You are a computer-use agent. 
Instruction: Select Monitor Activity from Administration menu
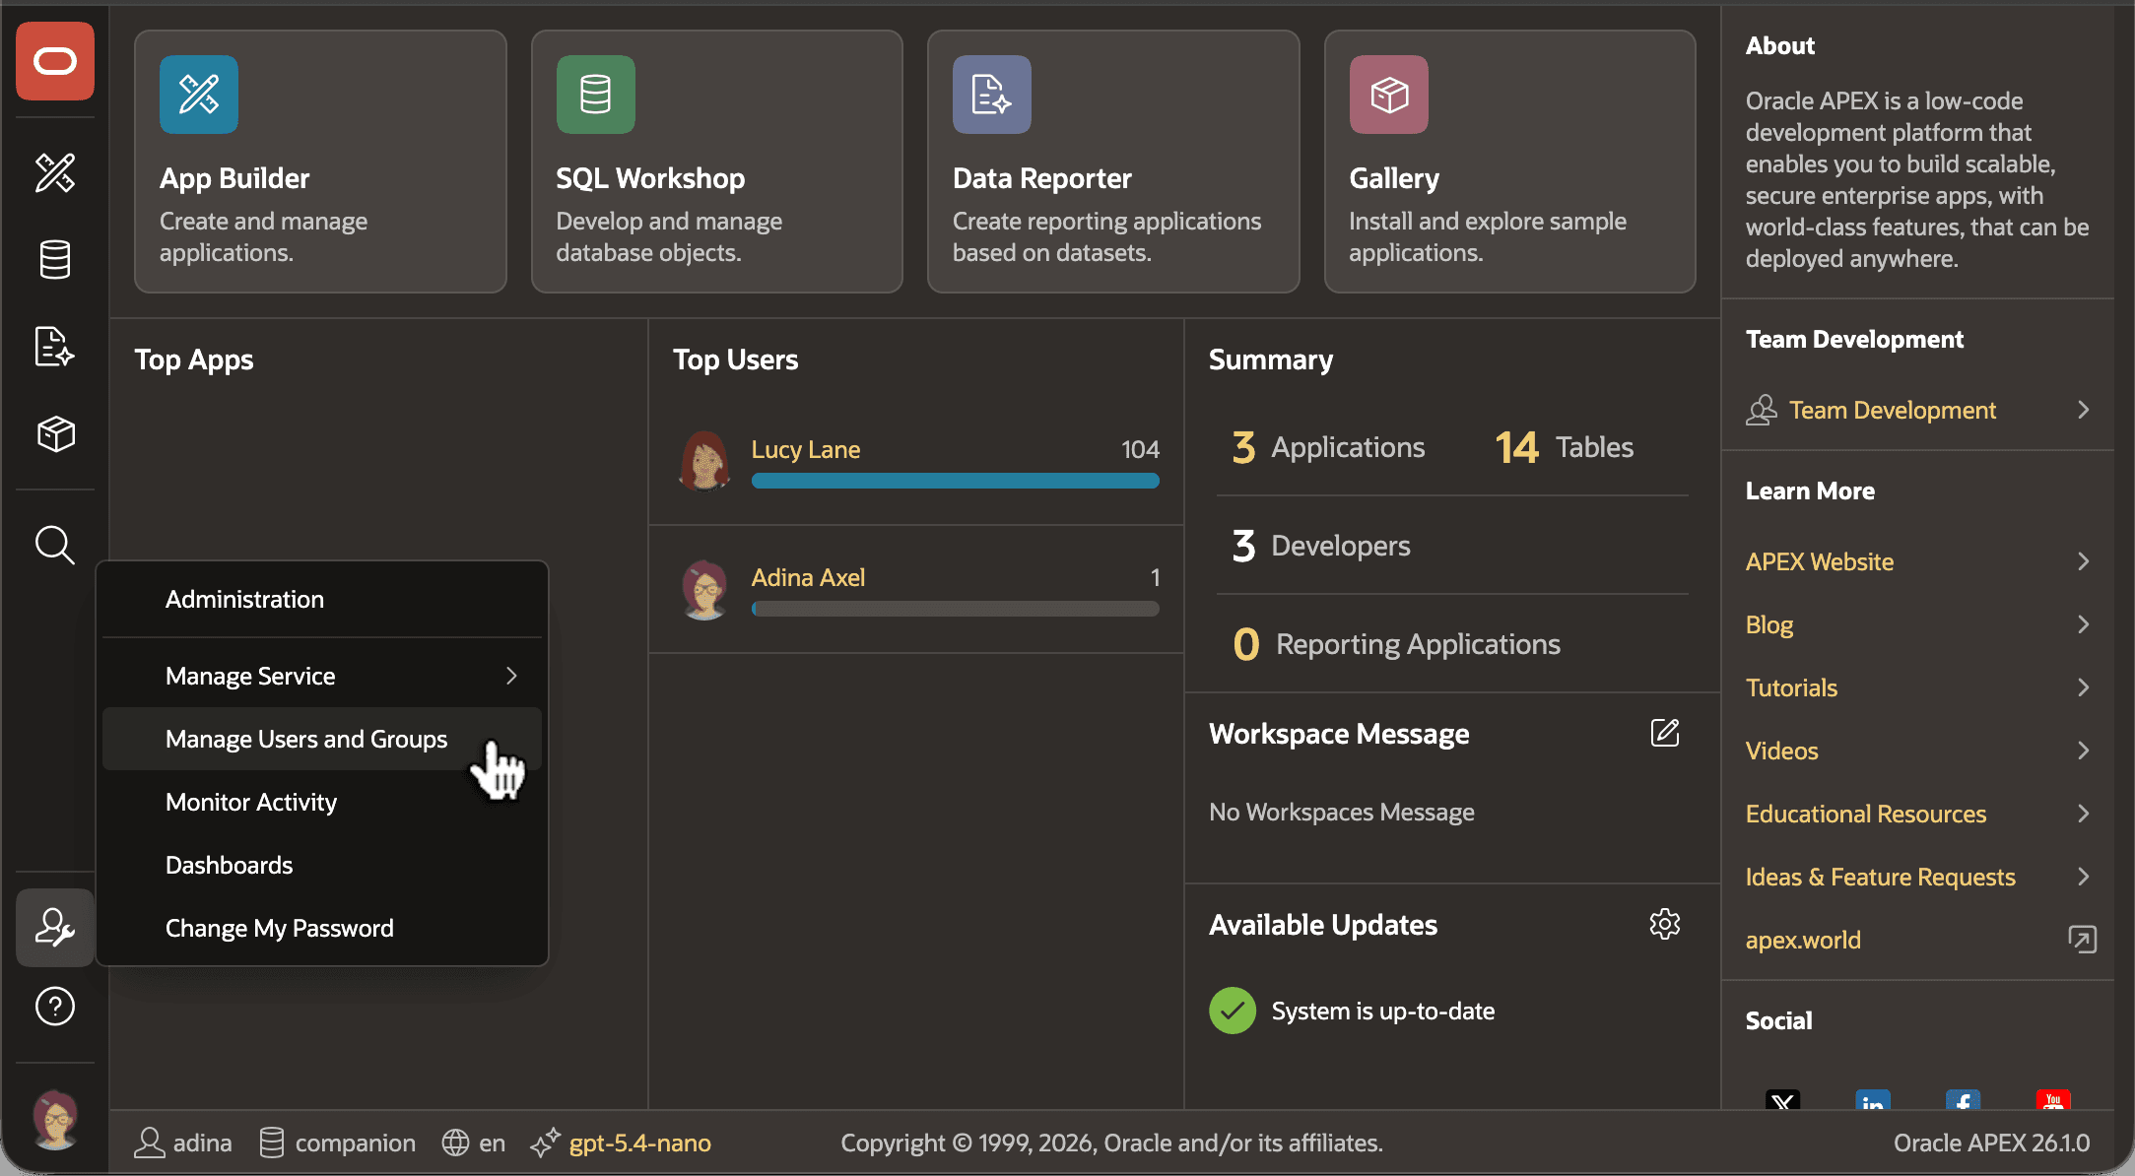point(322,802)
